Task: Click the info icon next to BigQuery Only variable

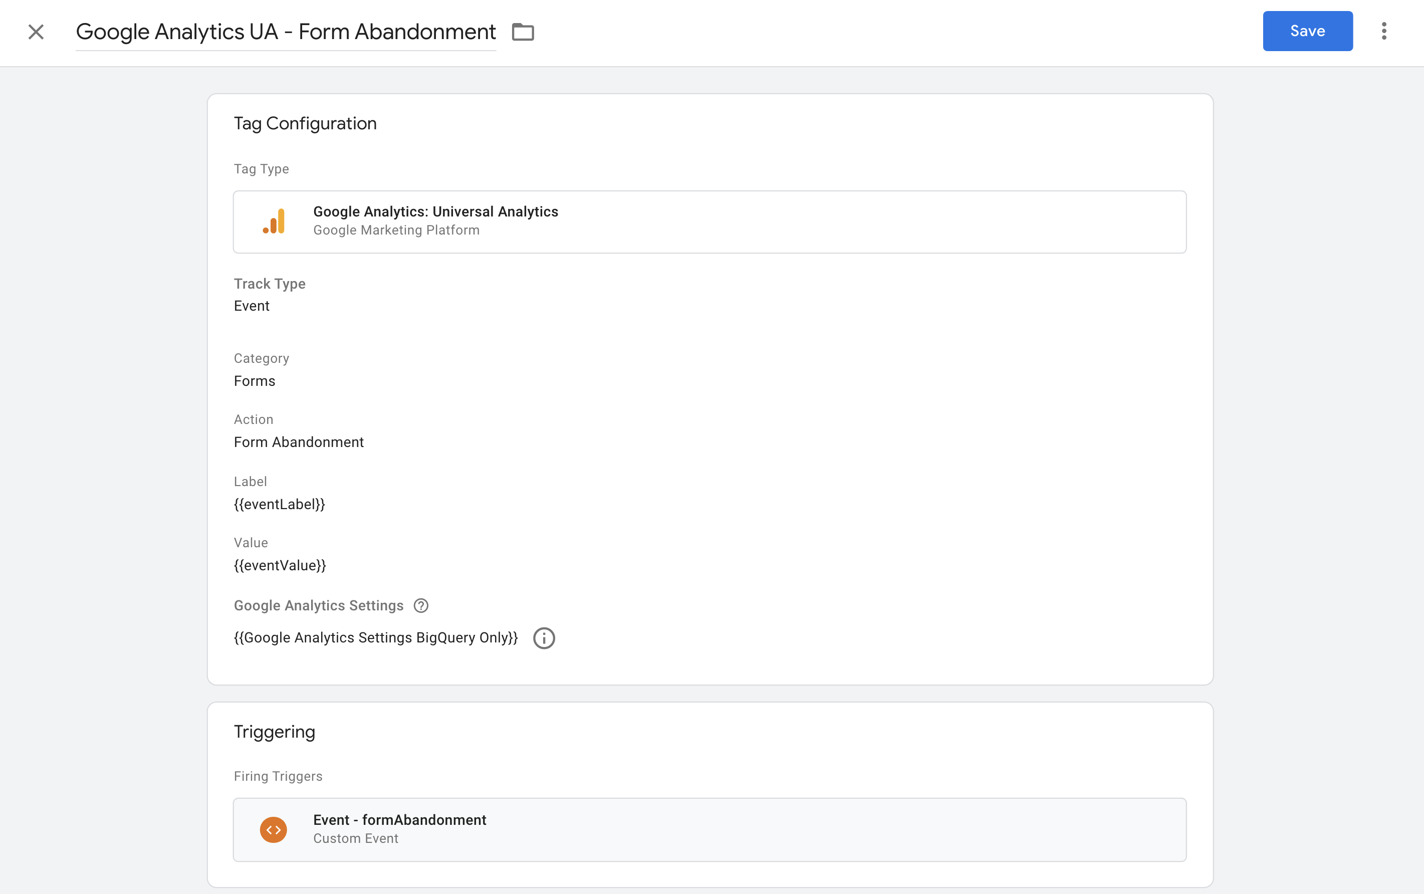Action: tap(544, 638)
